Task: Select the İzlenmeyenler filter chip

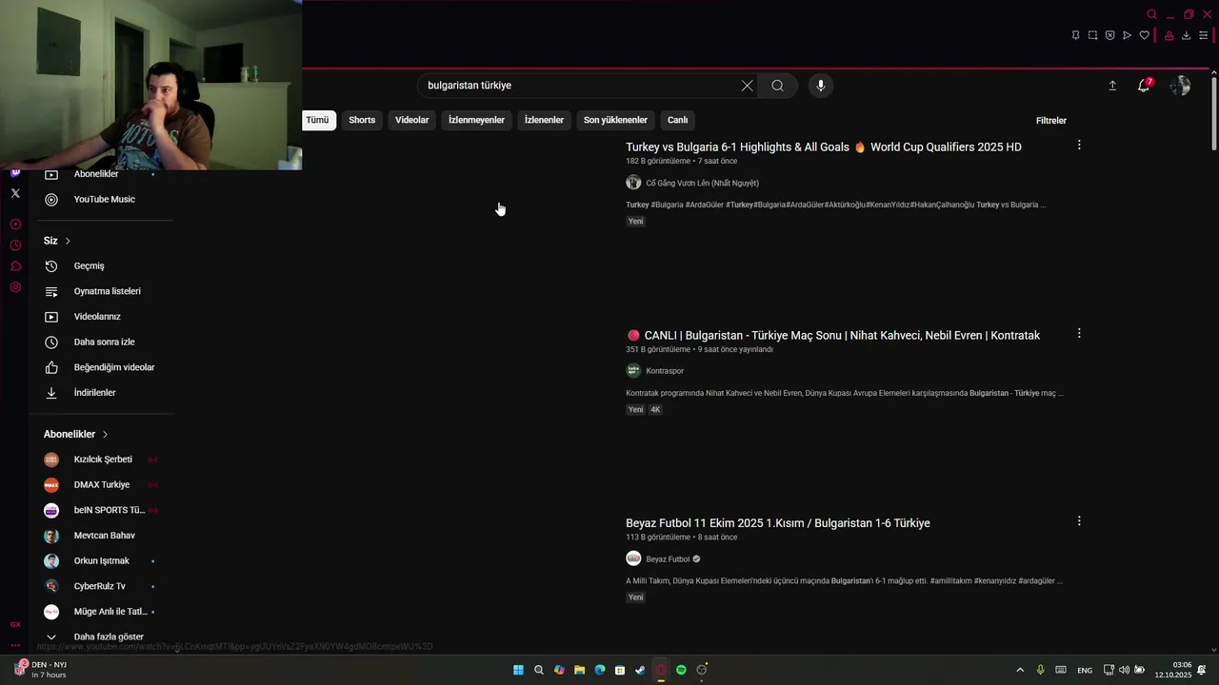Action: click(x=476, y=120)
